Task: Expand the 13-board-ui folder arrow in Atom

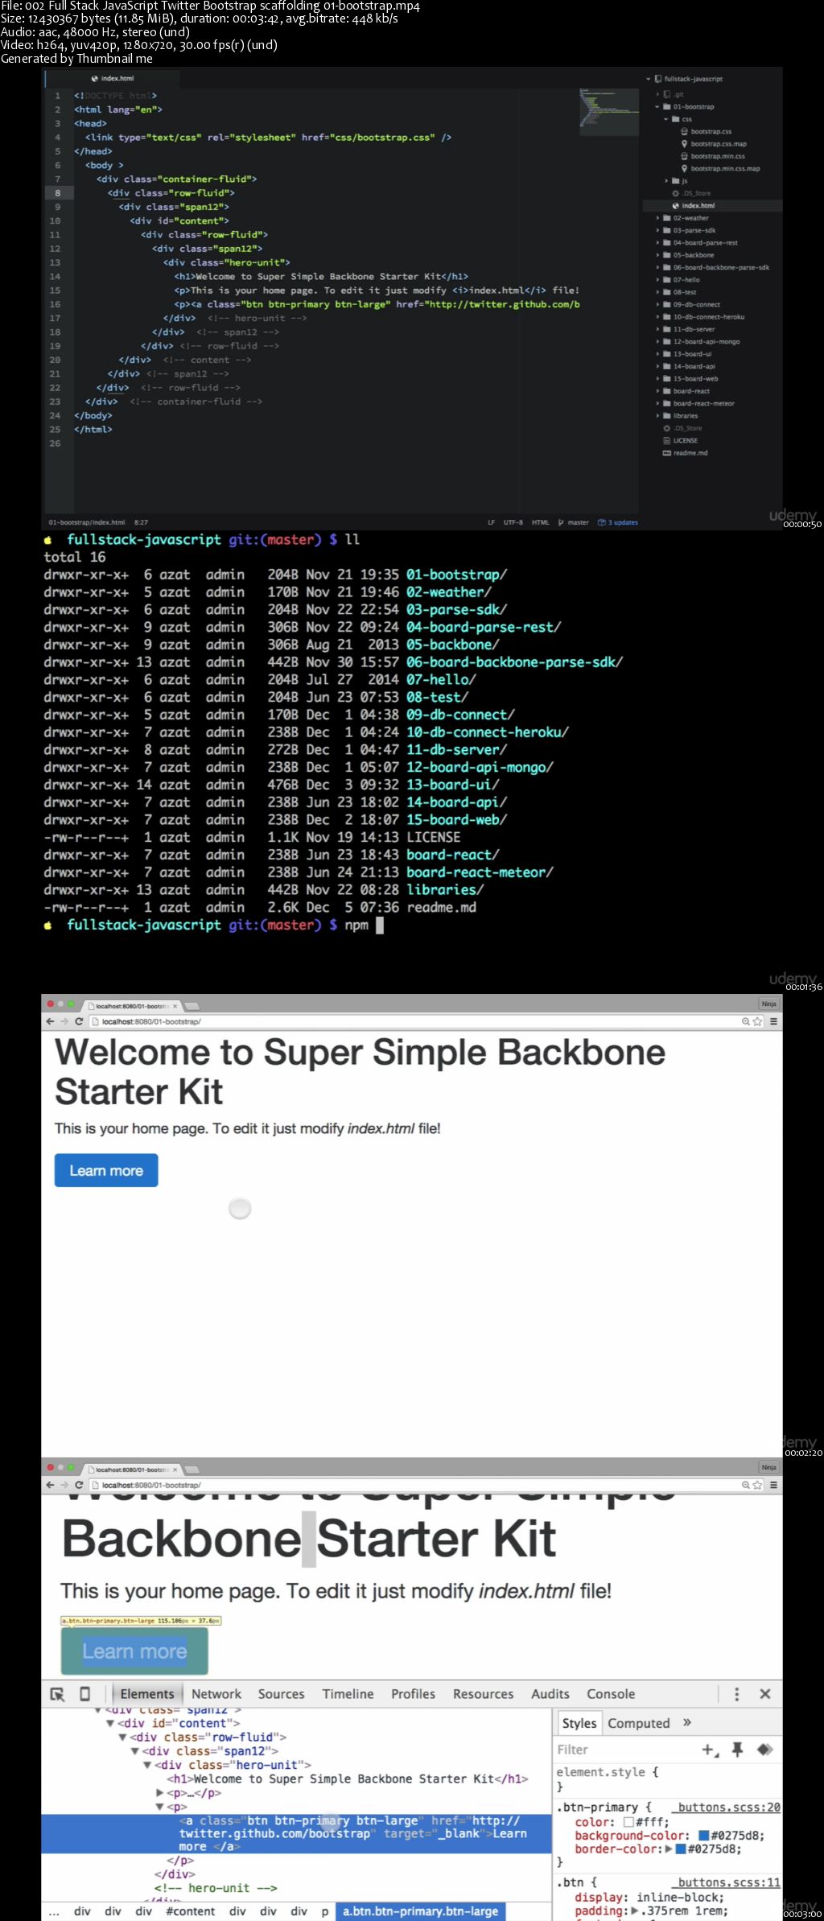Action: pos(657,354)
